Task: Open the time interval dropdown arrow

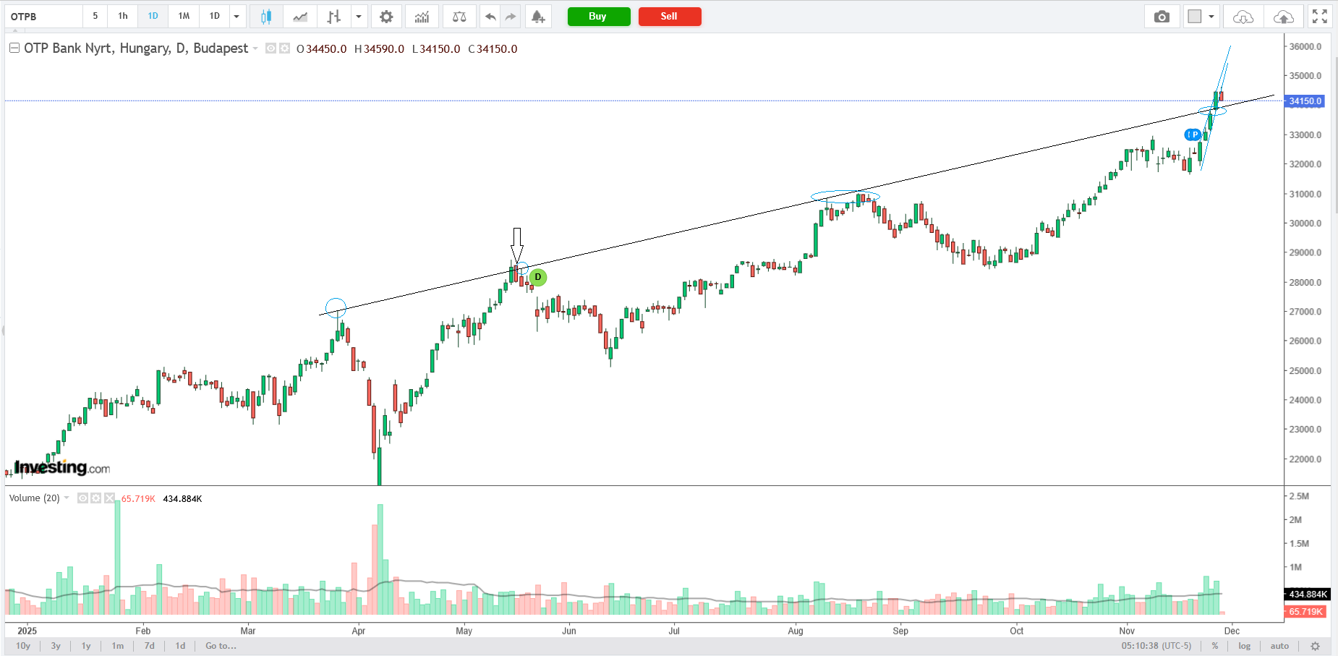Action: click(237, 17)
